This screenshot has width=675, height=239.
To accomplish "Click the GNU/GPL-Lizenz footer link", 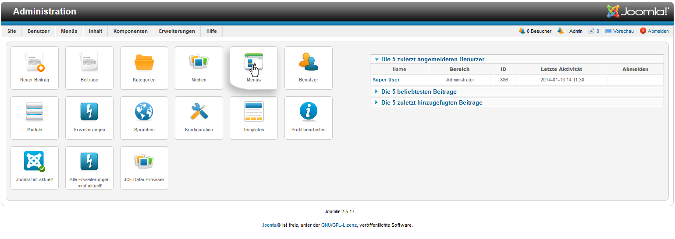I will tap(339, 225).
